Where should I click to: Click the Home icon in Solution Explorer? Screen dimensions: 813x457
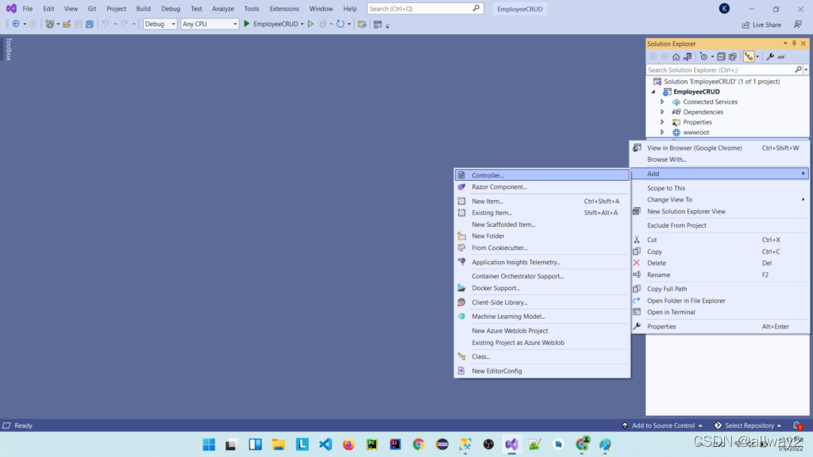pos(676,57)
